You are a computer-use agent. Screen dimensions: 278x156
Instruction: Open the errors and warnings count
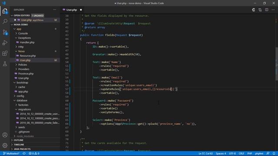click(34, 153)
